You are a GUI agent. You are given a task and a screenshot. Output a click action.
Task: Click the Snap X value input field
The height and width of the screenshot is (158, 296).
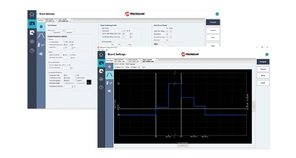pos(124,67)
